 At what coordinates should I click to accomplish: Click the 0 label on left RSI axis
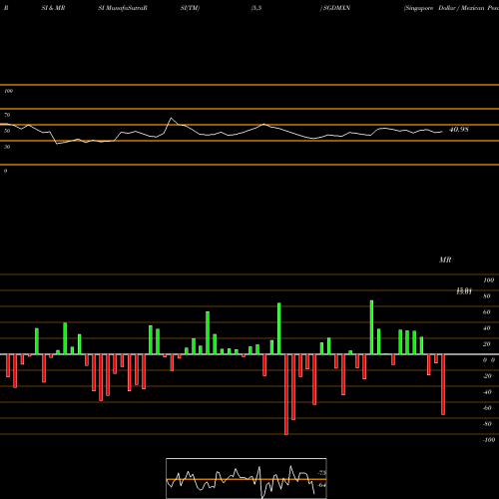[x=5, y=171]
